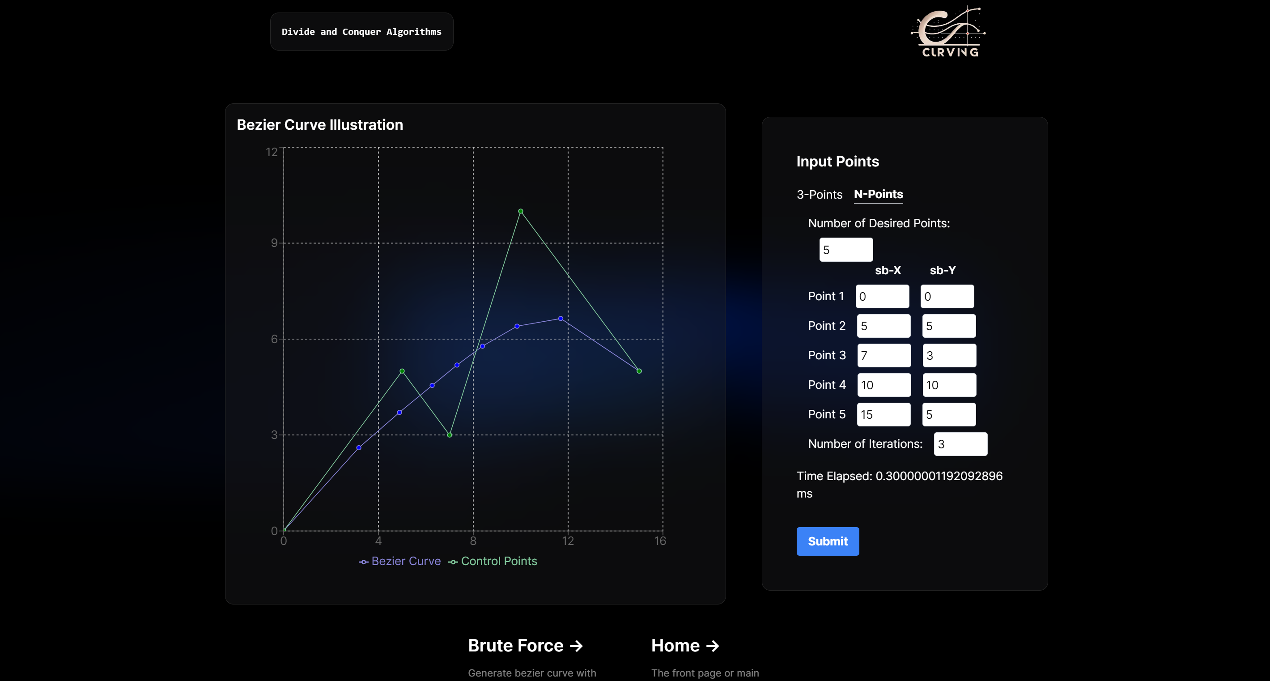
Task: Click the green control point at peak
Action: pos(521,211)
